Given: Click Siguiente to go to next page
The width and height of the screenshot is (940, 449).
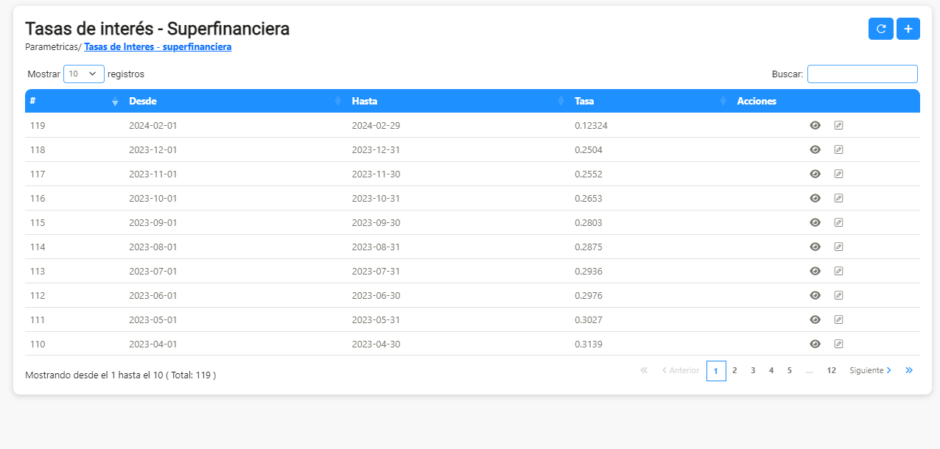Looking at the screenshot, I should 871,371.
